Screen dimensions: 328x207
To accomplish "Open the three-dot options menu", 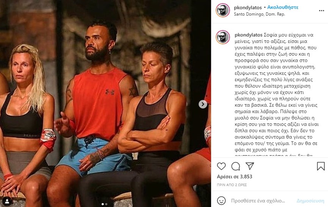I will 322,11.
